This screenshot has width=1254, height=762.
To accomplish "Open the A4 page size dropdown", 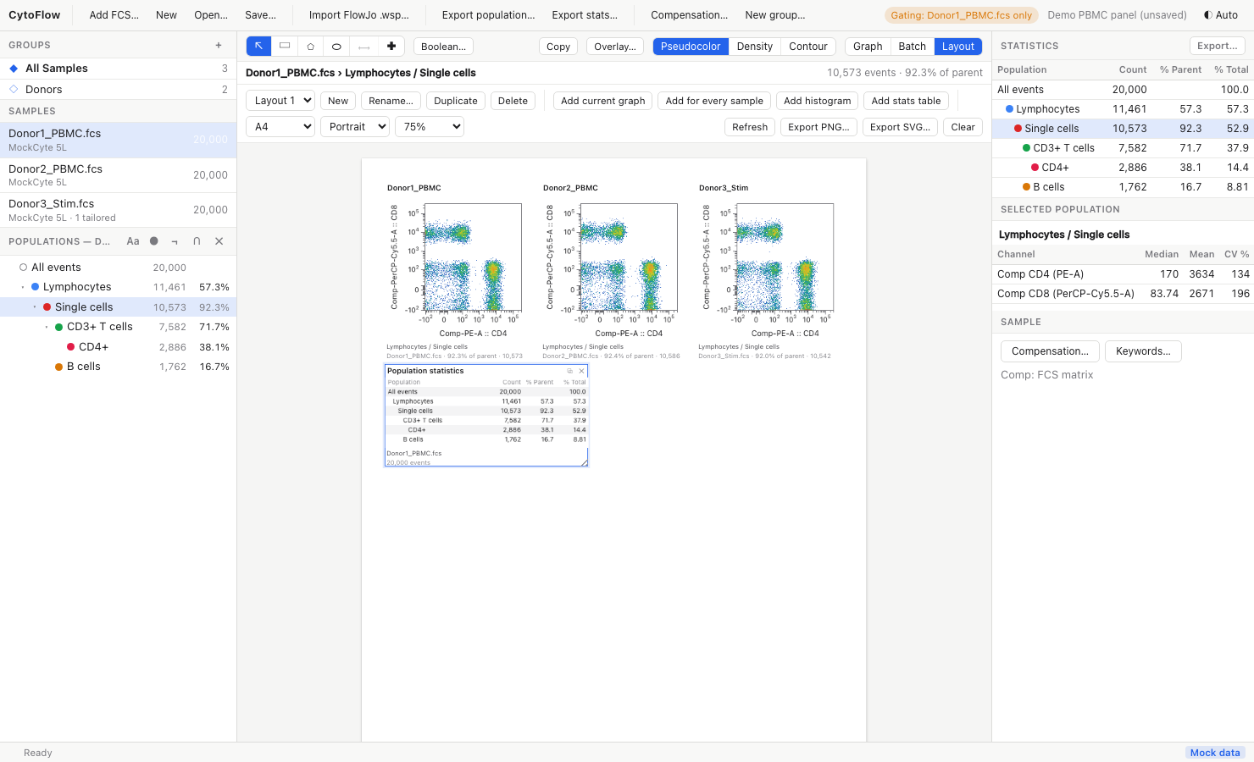I will tap(280, 127).
